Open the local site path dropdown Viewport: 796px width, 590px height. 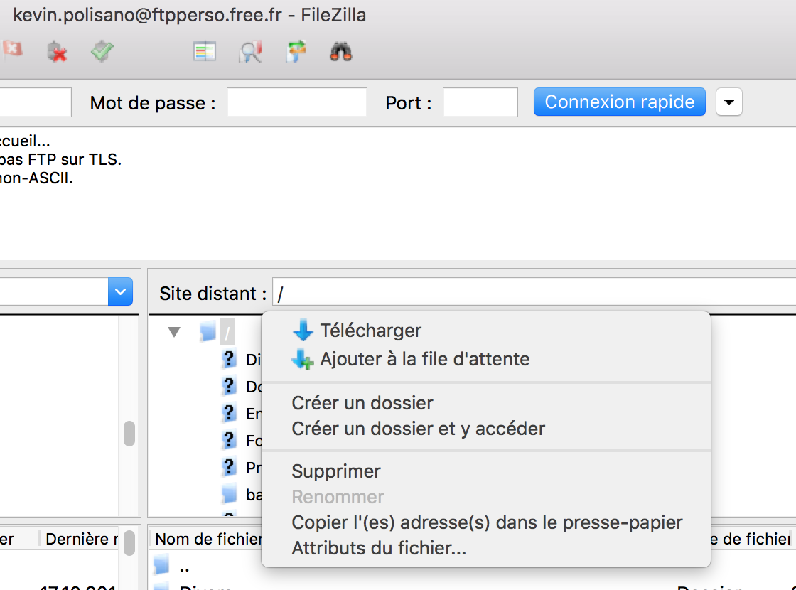point(120,292)
